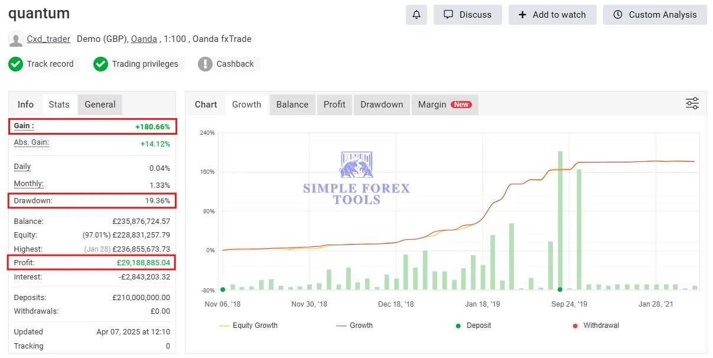
Task: Toggle Deposit legend marker
Action: (x=474, y=326)
